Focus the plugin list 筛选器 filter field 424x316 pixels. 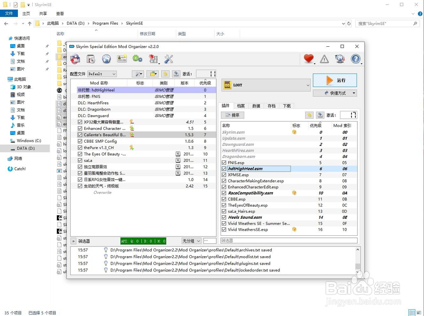(x=289, y=240)
